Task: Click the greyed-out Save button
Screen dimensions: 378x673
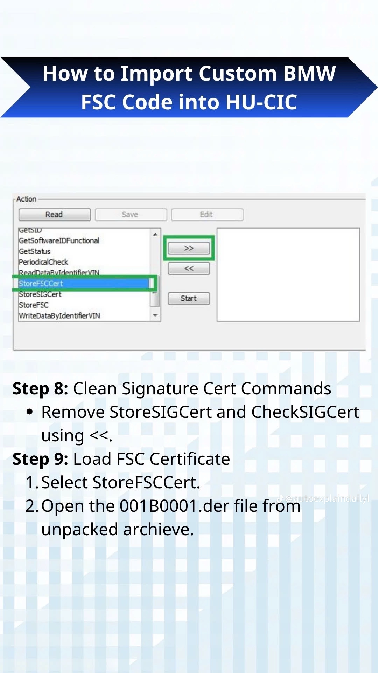Action: [x=131, y=215]
